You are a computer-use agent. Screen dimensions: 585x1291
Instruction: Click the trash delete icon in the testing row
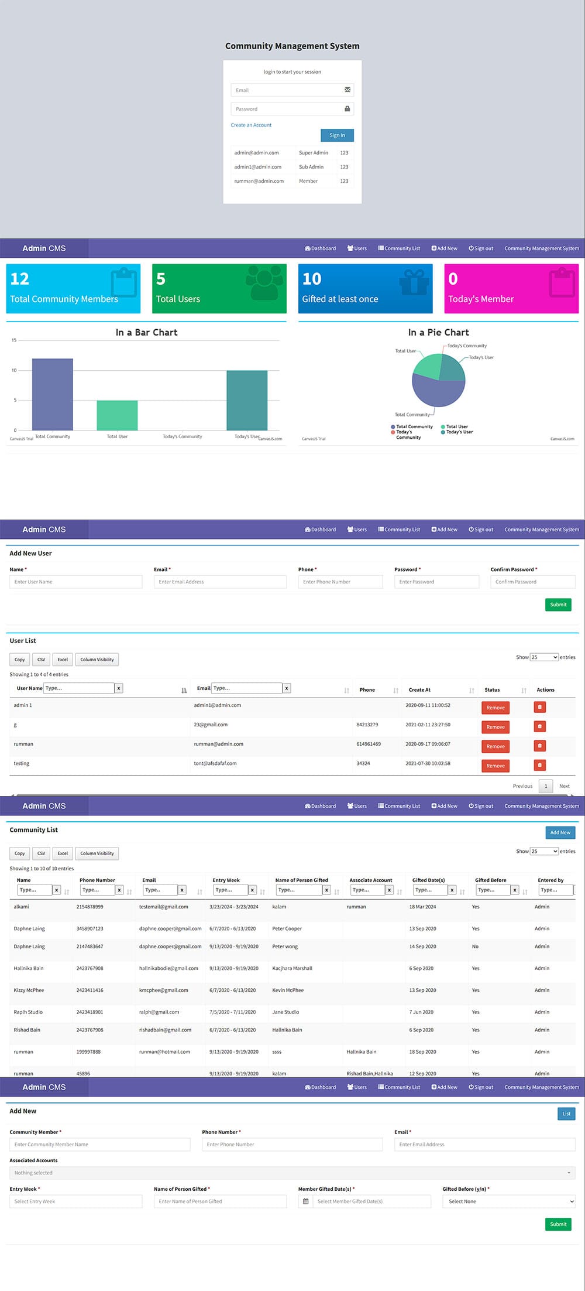[x=539, y=765]
